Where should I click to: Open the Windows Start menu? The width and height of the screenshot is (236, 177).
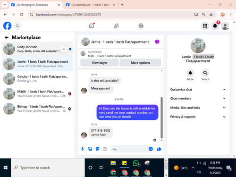pos(6,168)
